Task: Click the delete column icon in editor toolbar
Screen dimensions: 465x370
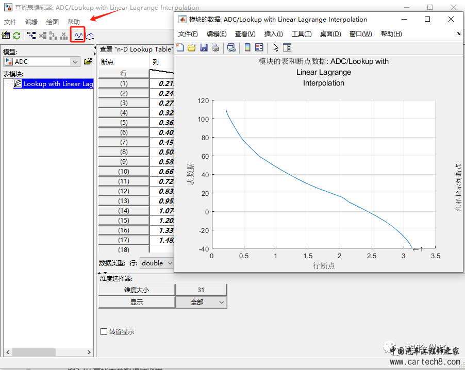Action: pyautogui.click(x=64, y=36)
